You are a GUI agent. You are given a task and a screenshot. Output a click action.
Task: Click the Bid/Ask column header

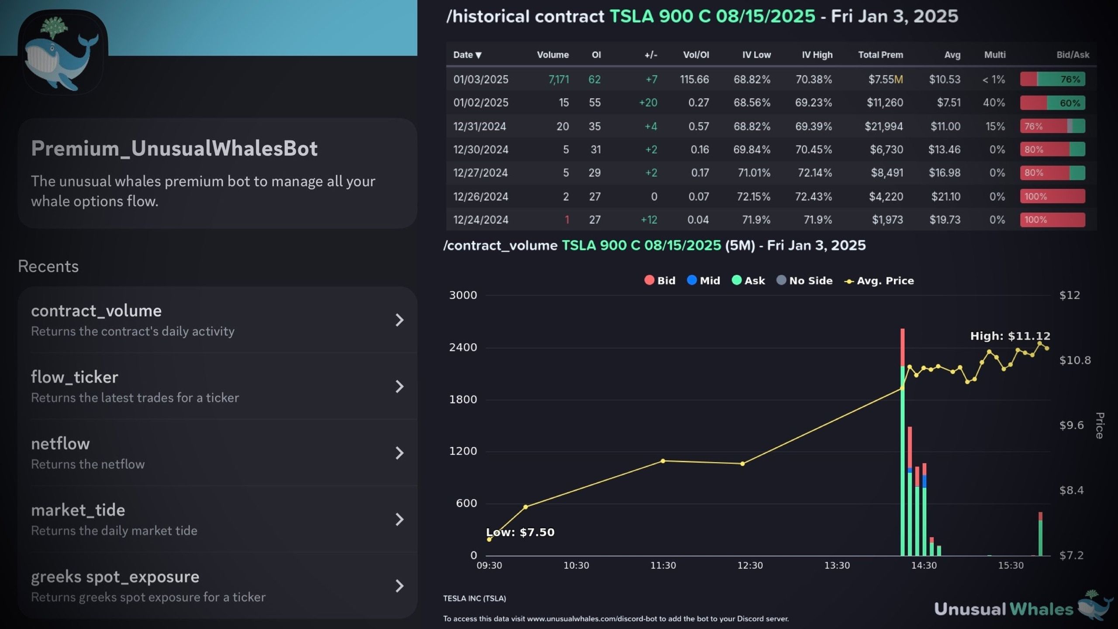(x=1073, y=55)
